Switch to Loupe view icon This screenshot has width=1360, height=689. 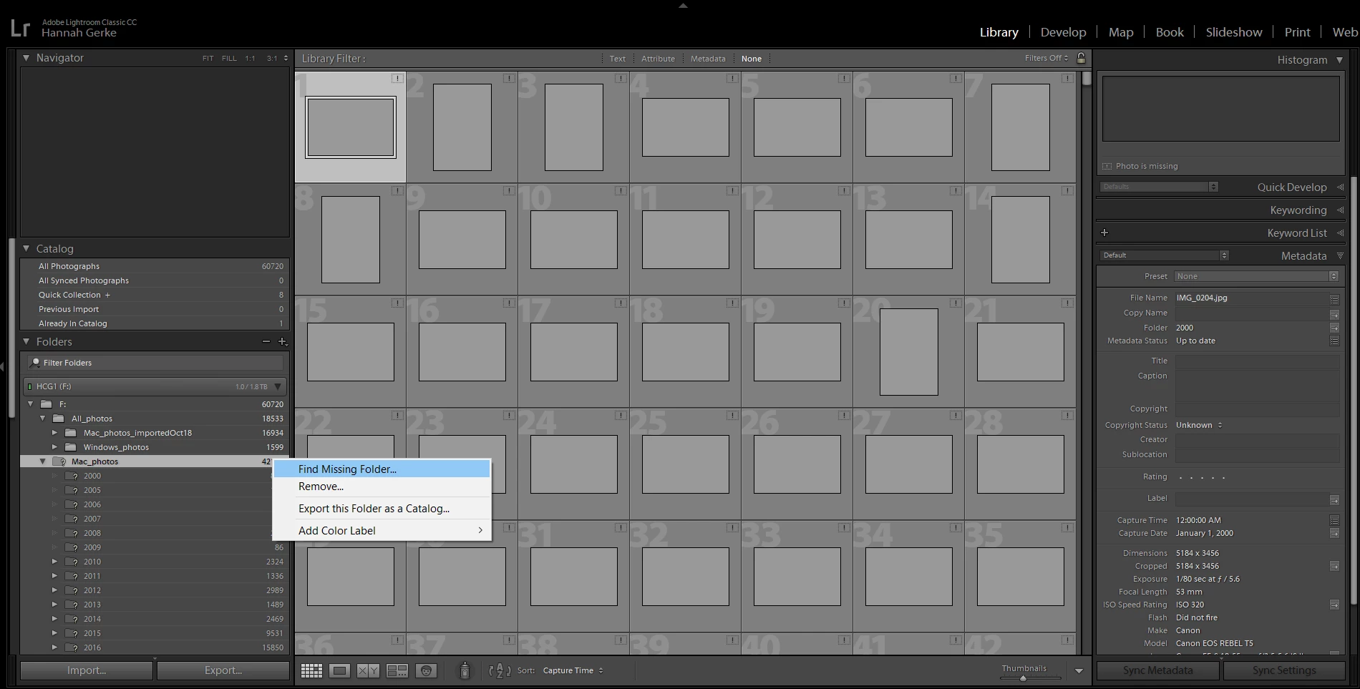[340, 670]
